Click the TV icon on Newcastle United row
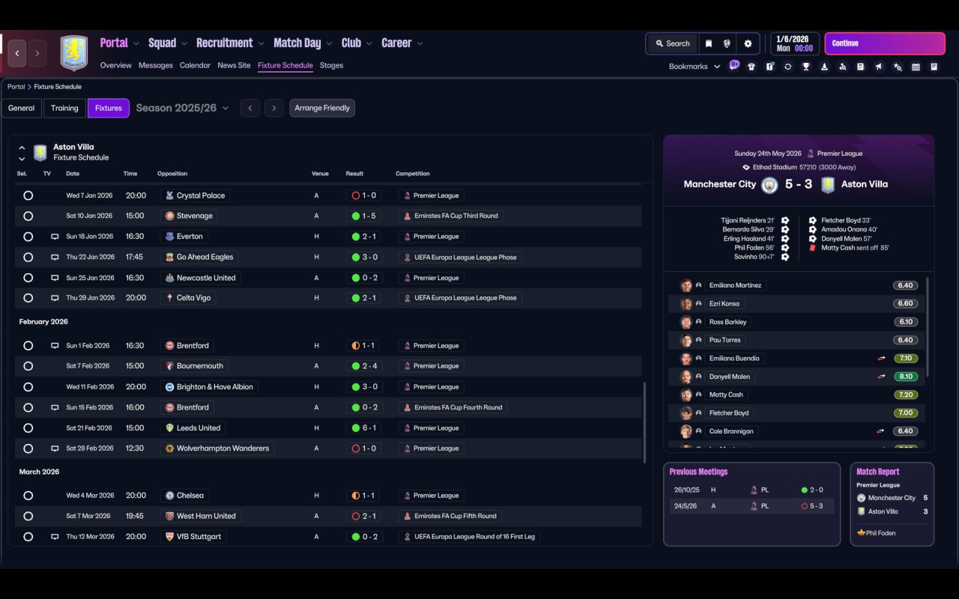 55,278
